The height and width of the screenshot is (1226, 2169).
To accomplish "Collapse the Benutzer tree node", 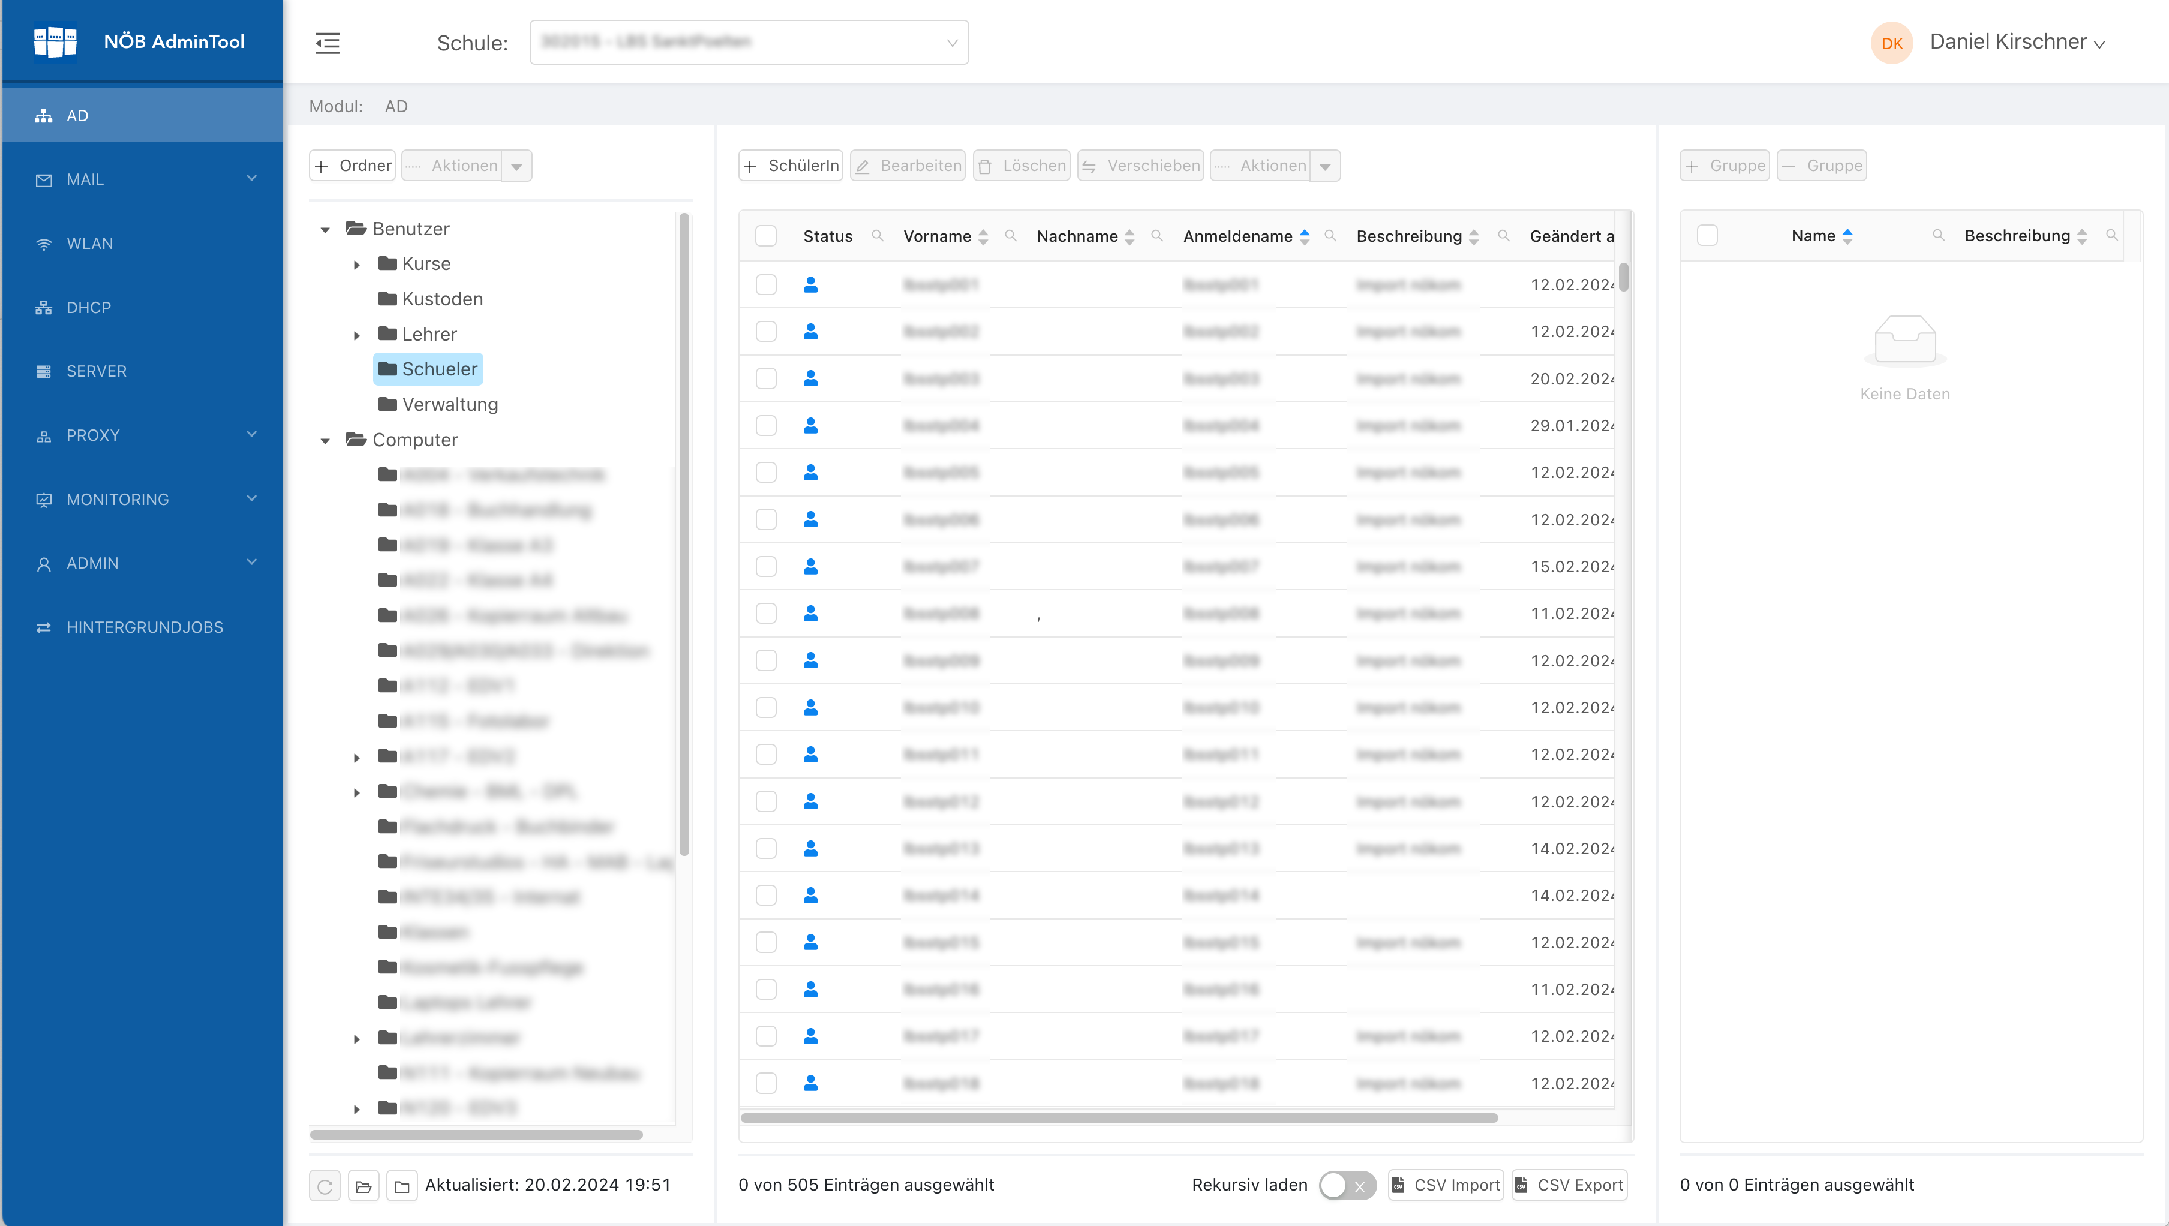I will click(325, 229).
